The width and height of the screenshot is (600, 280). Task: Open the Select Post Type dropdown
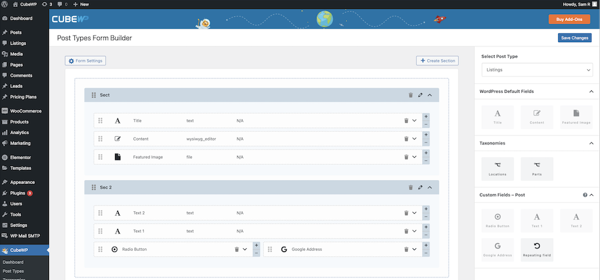click(x=537, y=70)
